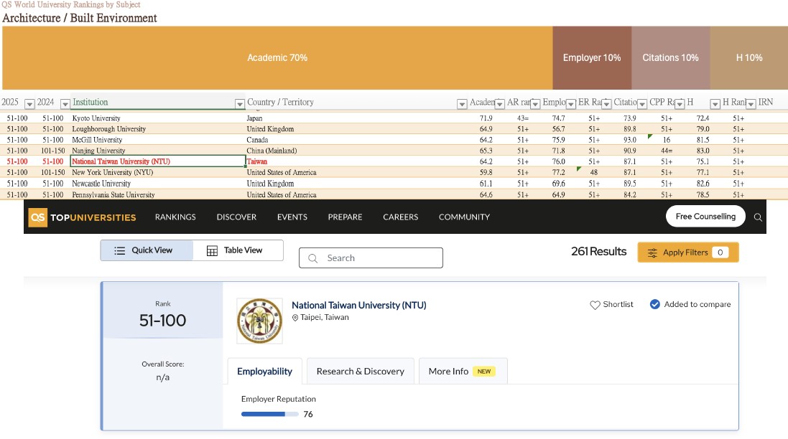Click the NEW badge on More Info
Screen dimensions: 788x439
484,372
